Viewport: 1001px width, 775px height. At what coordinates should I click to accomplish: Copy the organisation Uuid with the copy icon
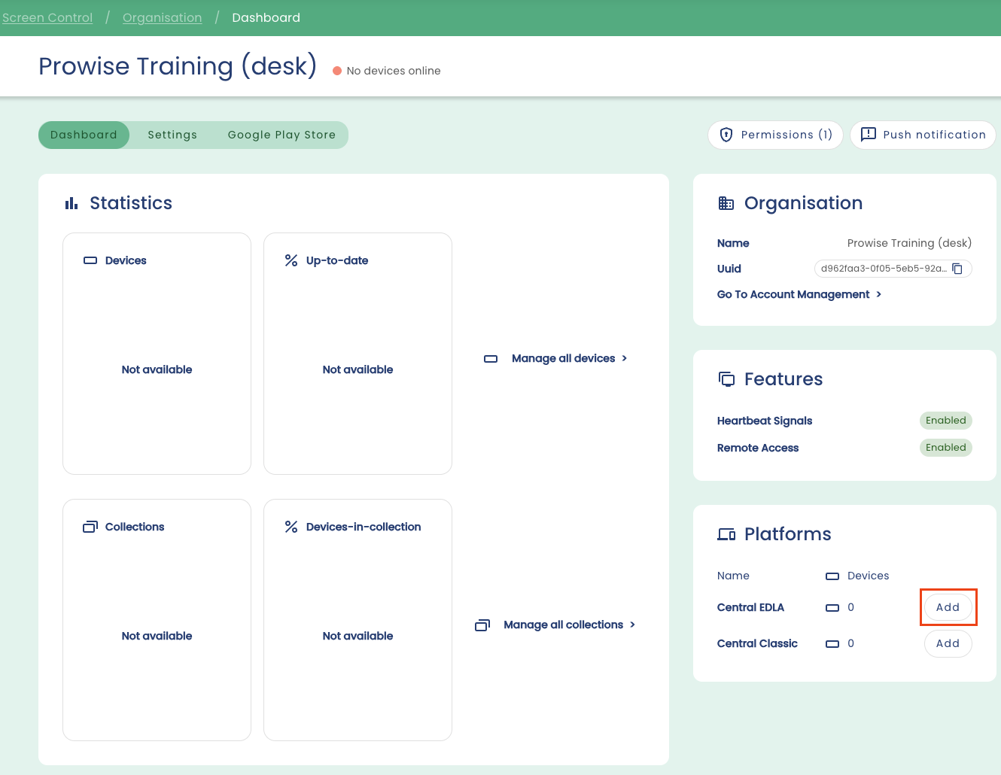957,269
